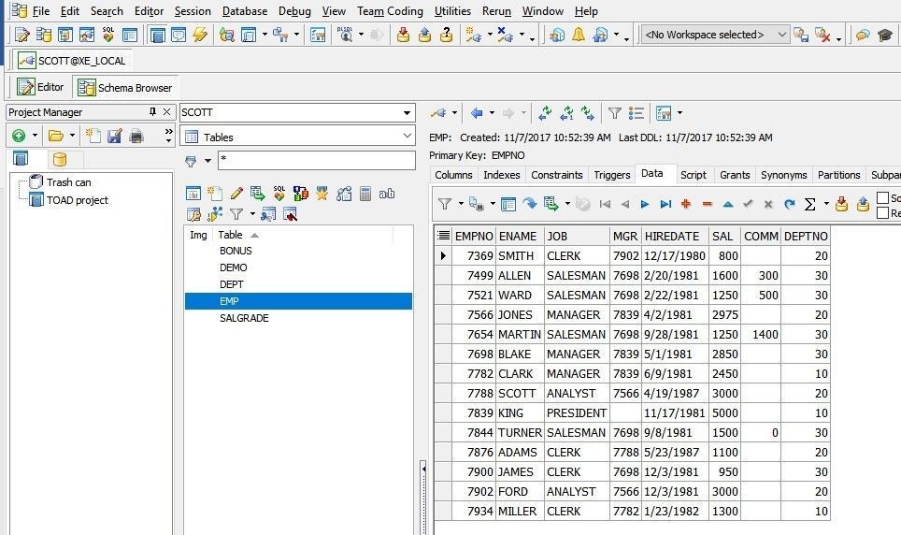Switch to the Columns tab
This screenshot has height=535, width=901.
[453, 175]
